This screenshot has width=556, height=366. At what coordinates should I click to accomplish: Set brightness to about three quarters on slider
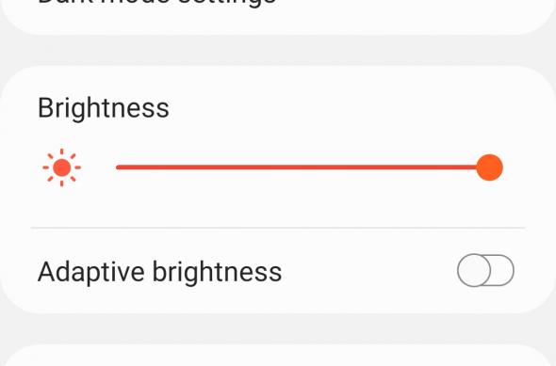pos(396,167)
